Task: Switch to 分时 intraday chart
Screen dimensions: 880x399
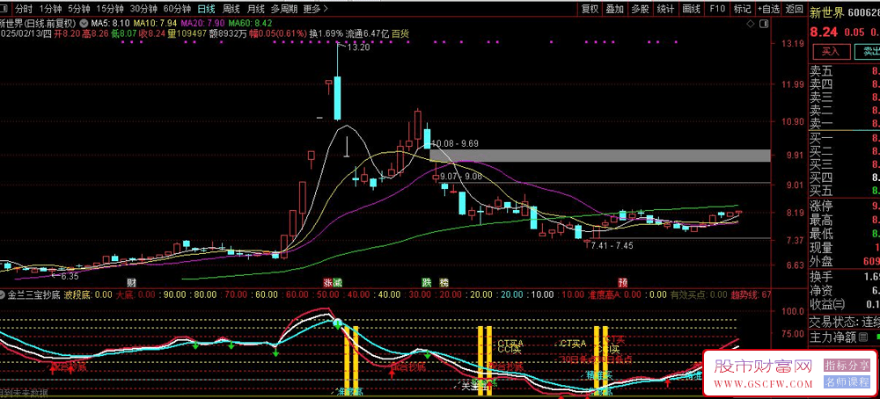Action: tap(24, 9)
